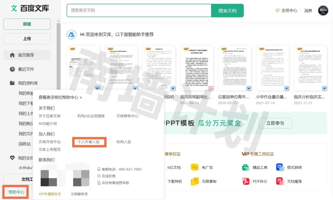Click the 格式转换 icon
The image size is (333, 200).
tap(280, 167)
